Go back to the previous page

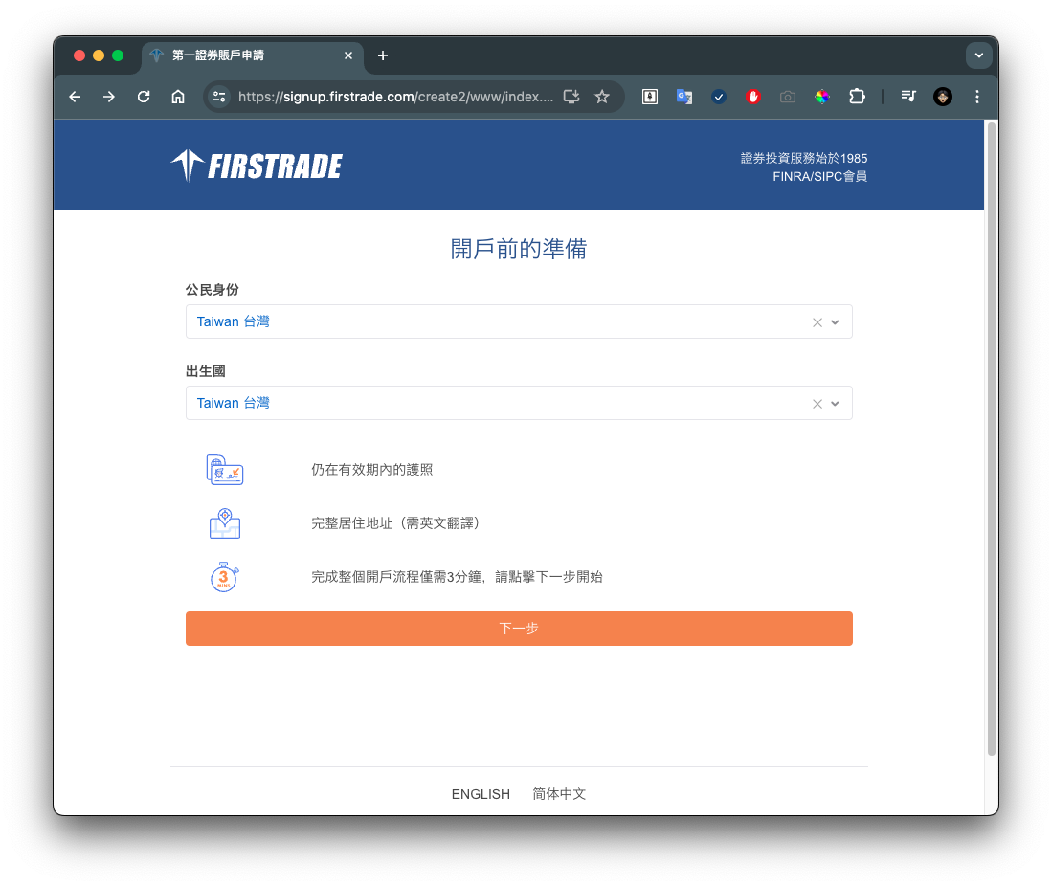click(x=75, y=97)
